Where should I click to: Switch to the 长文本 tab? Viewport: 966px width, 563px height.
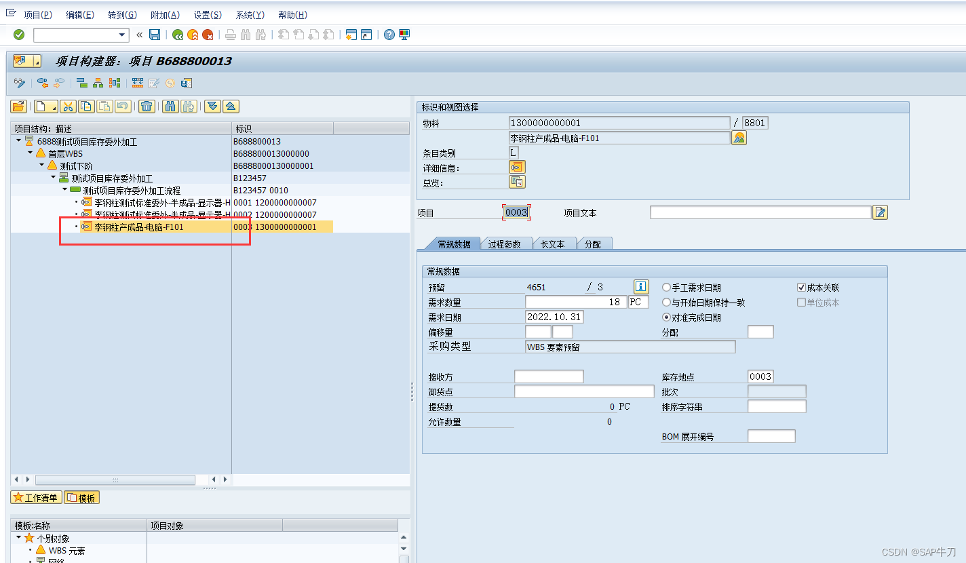(x=553, y=244)
